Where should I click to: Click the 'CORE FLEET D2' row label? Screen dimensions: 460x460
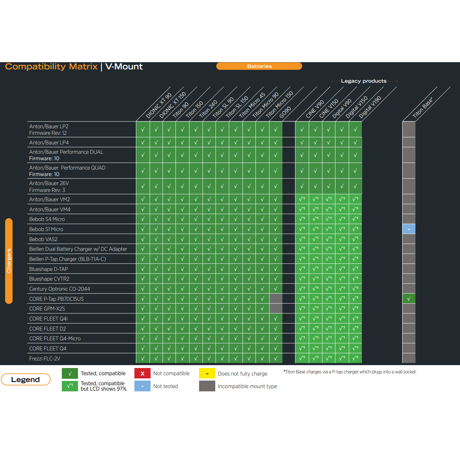click(47, 329)
